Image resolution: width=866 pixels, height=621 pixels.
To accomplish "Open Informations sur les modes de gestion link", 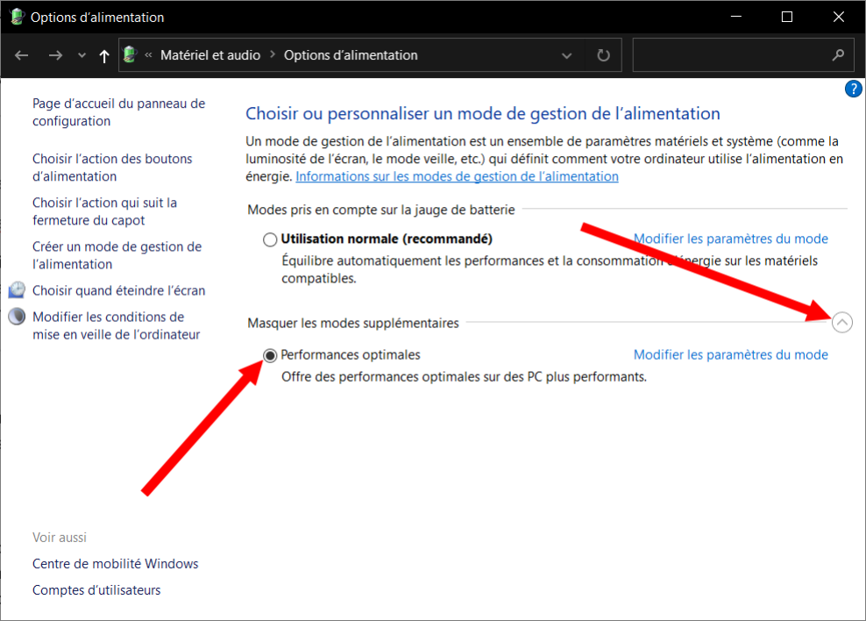I will coord(457,176).
